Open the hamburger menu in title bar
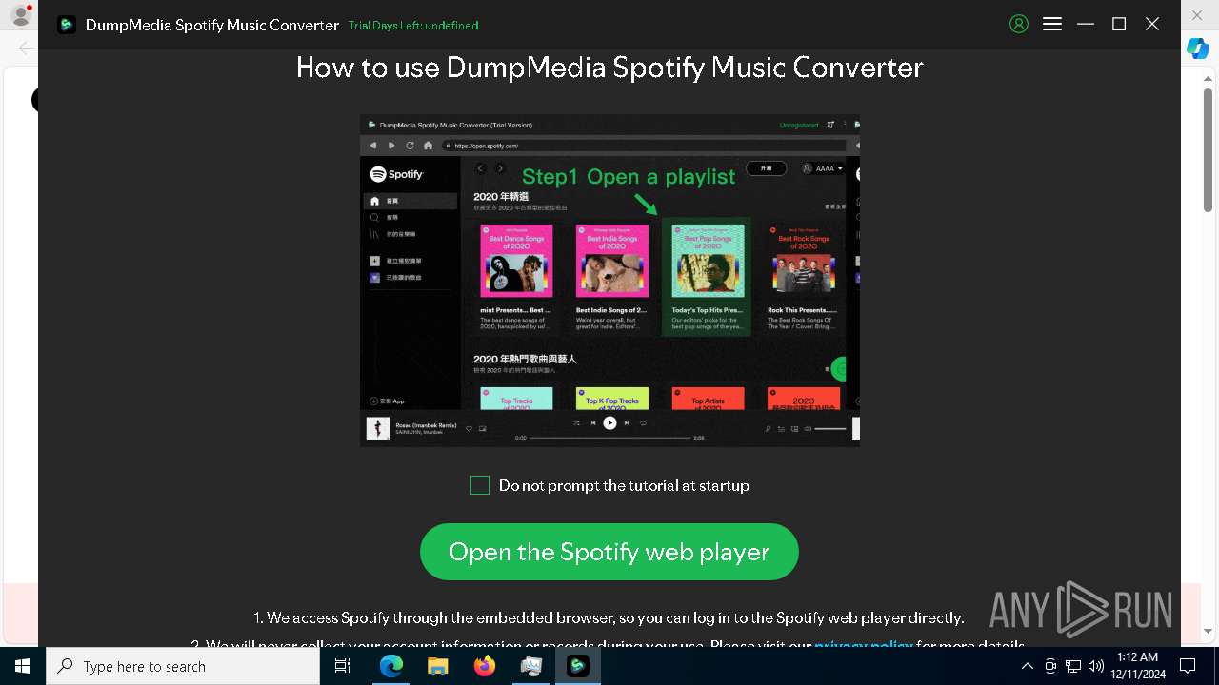The width and height of the screenshot is (1219, 685). click(x=1052, y=25)
